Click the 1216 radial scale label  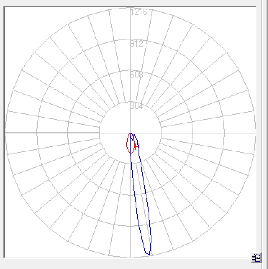pos(139,13)
